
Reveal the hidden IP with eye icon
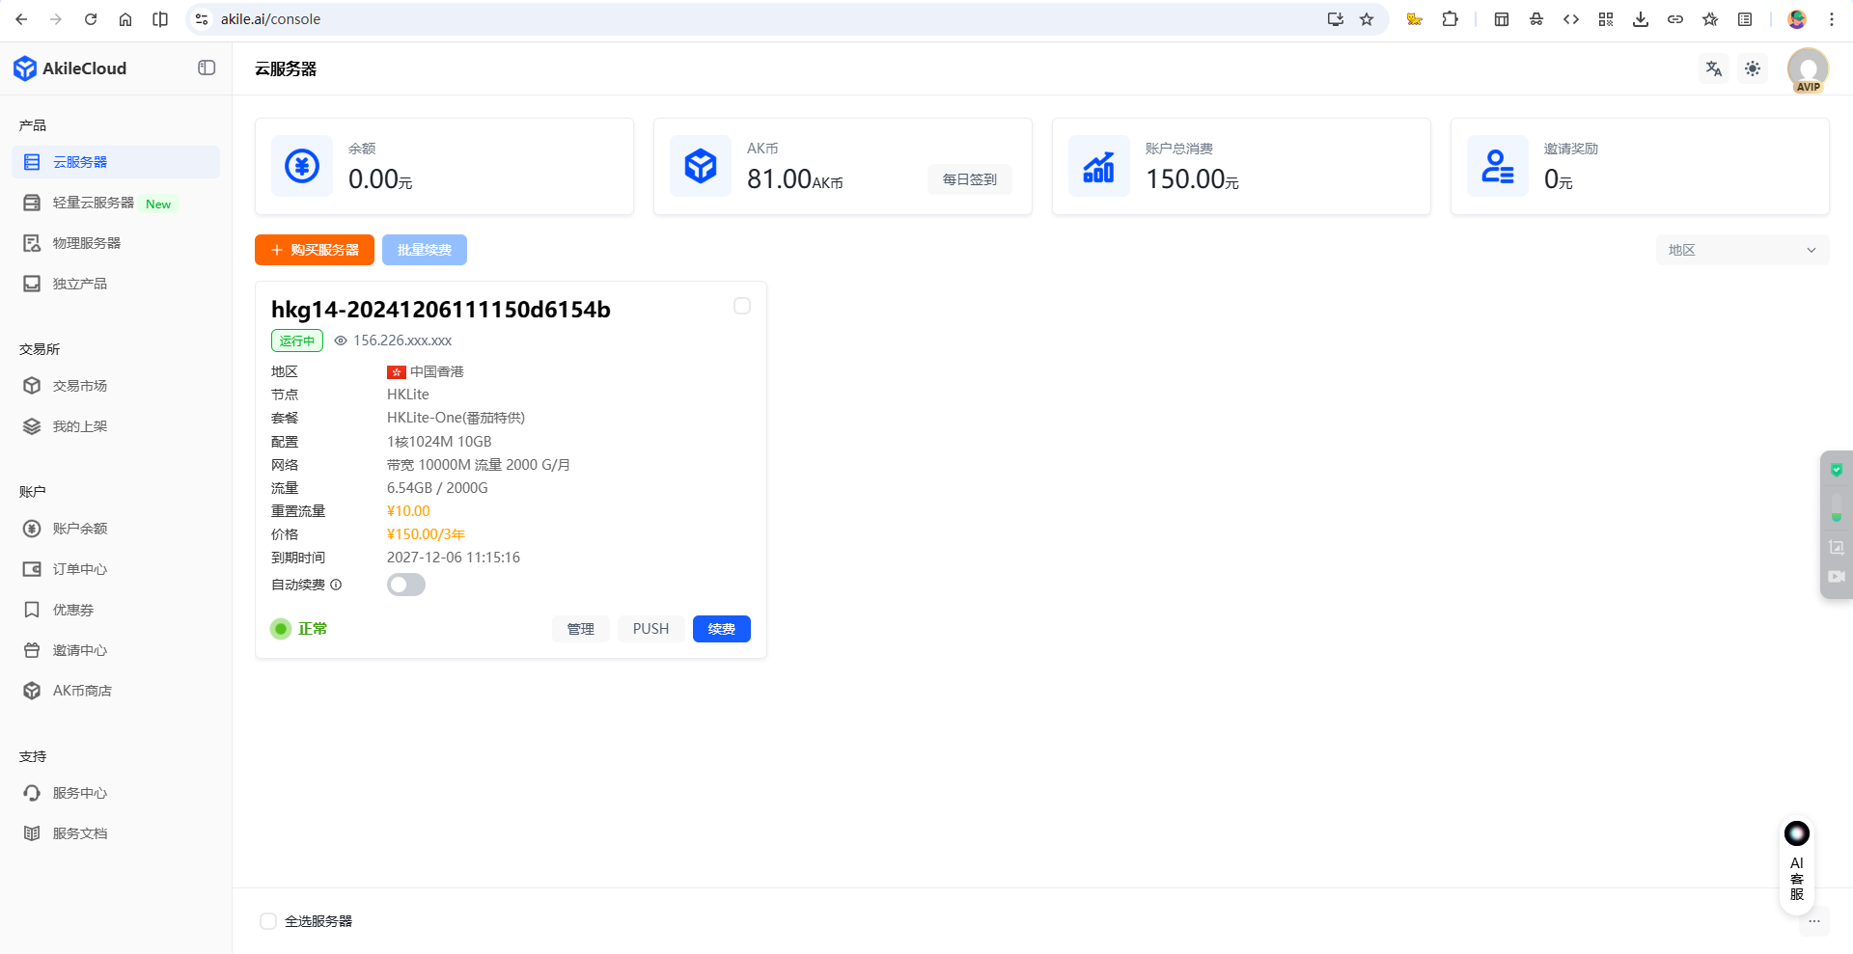click(341, 341)
